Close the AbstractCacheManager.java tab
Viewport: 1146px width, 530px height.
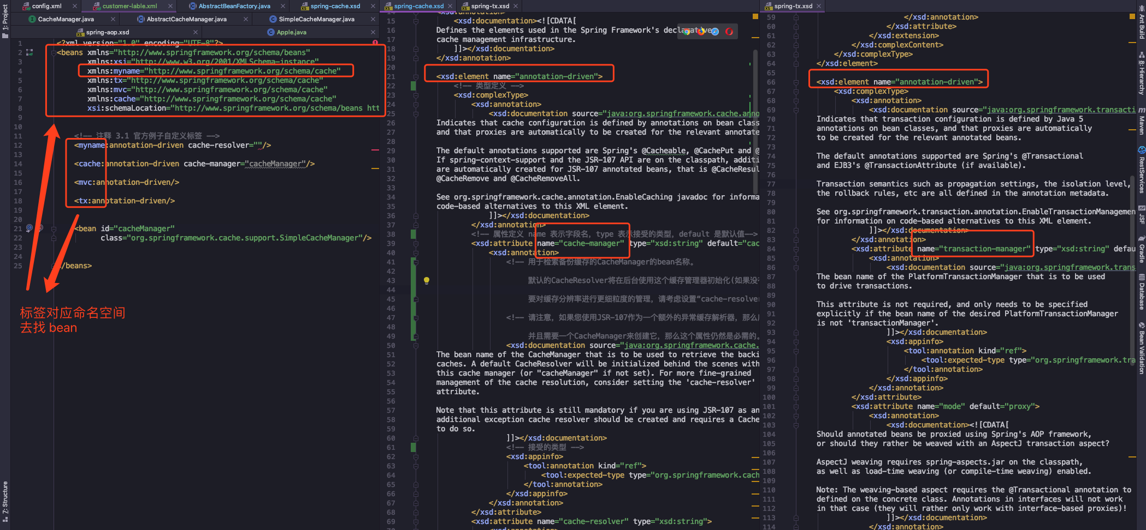coord(246,19)
